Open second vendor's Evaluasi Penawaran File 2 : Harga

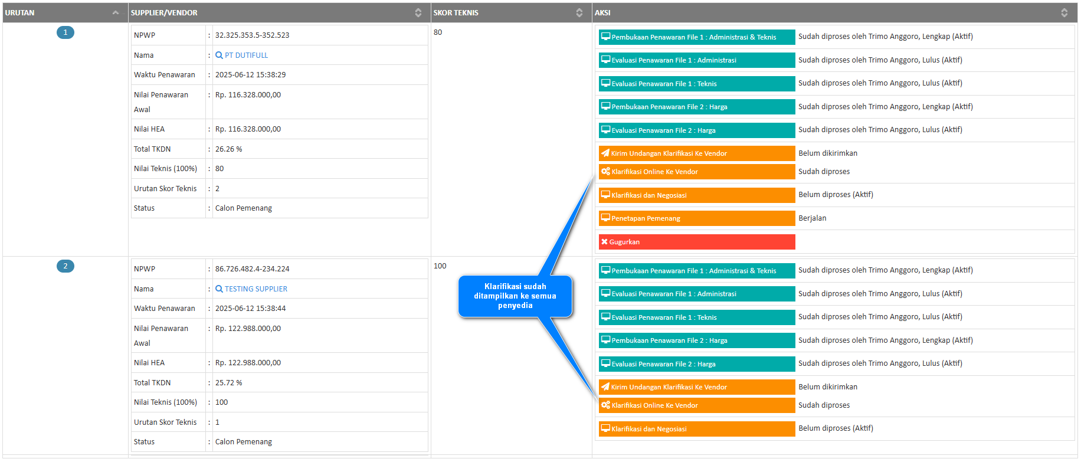pos(696,364)
